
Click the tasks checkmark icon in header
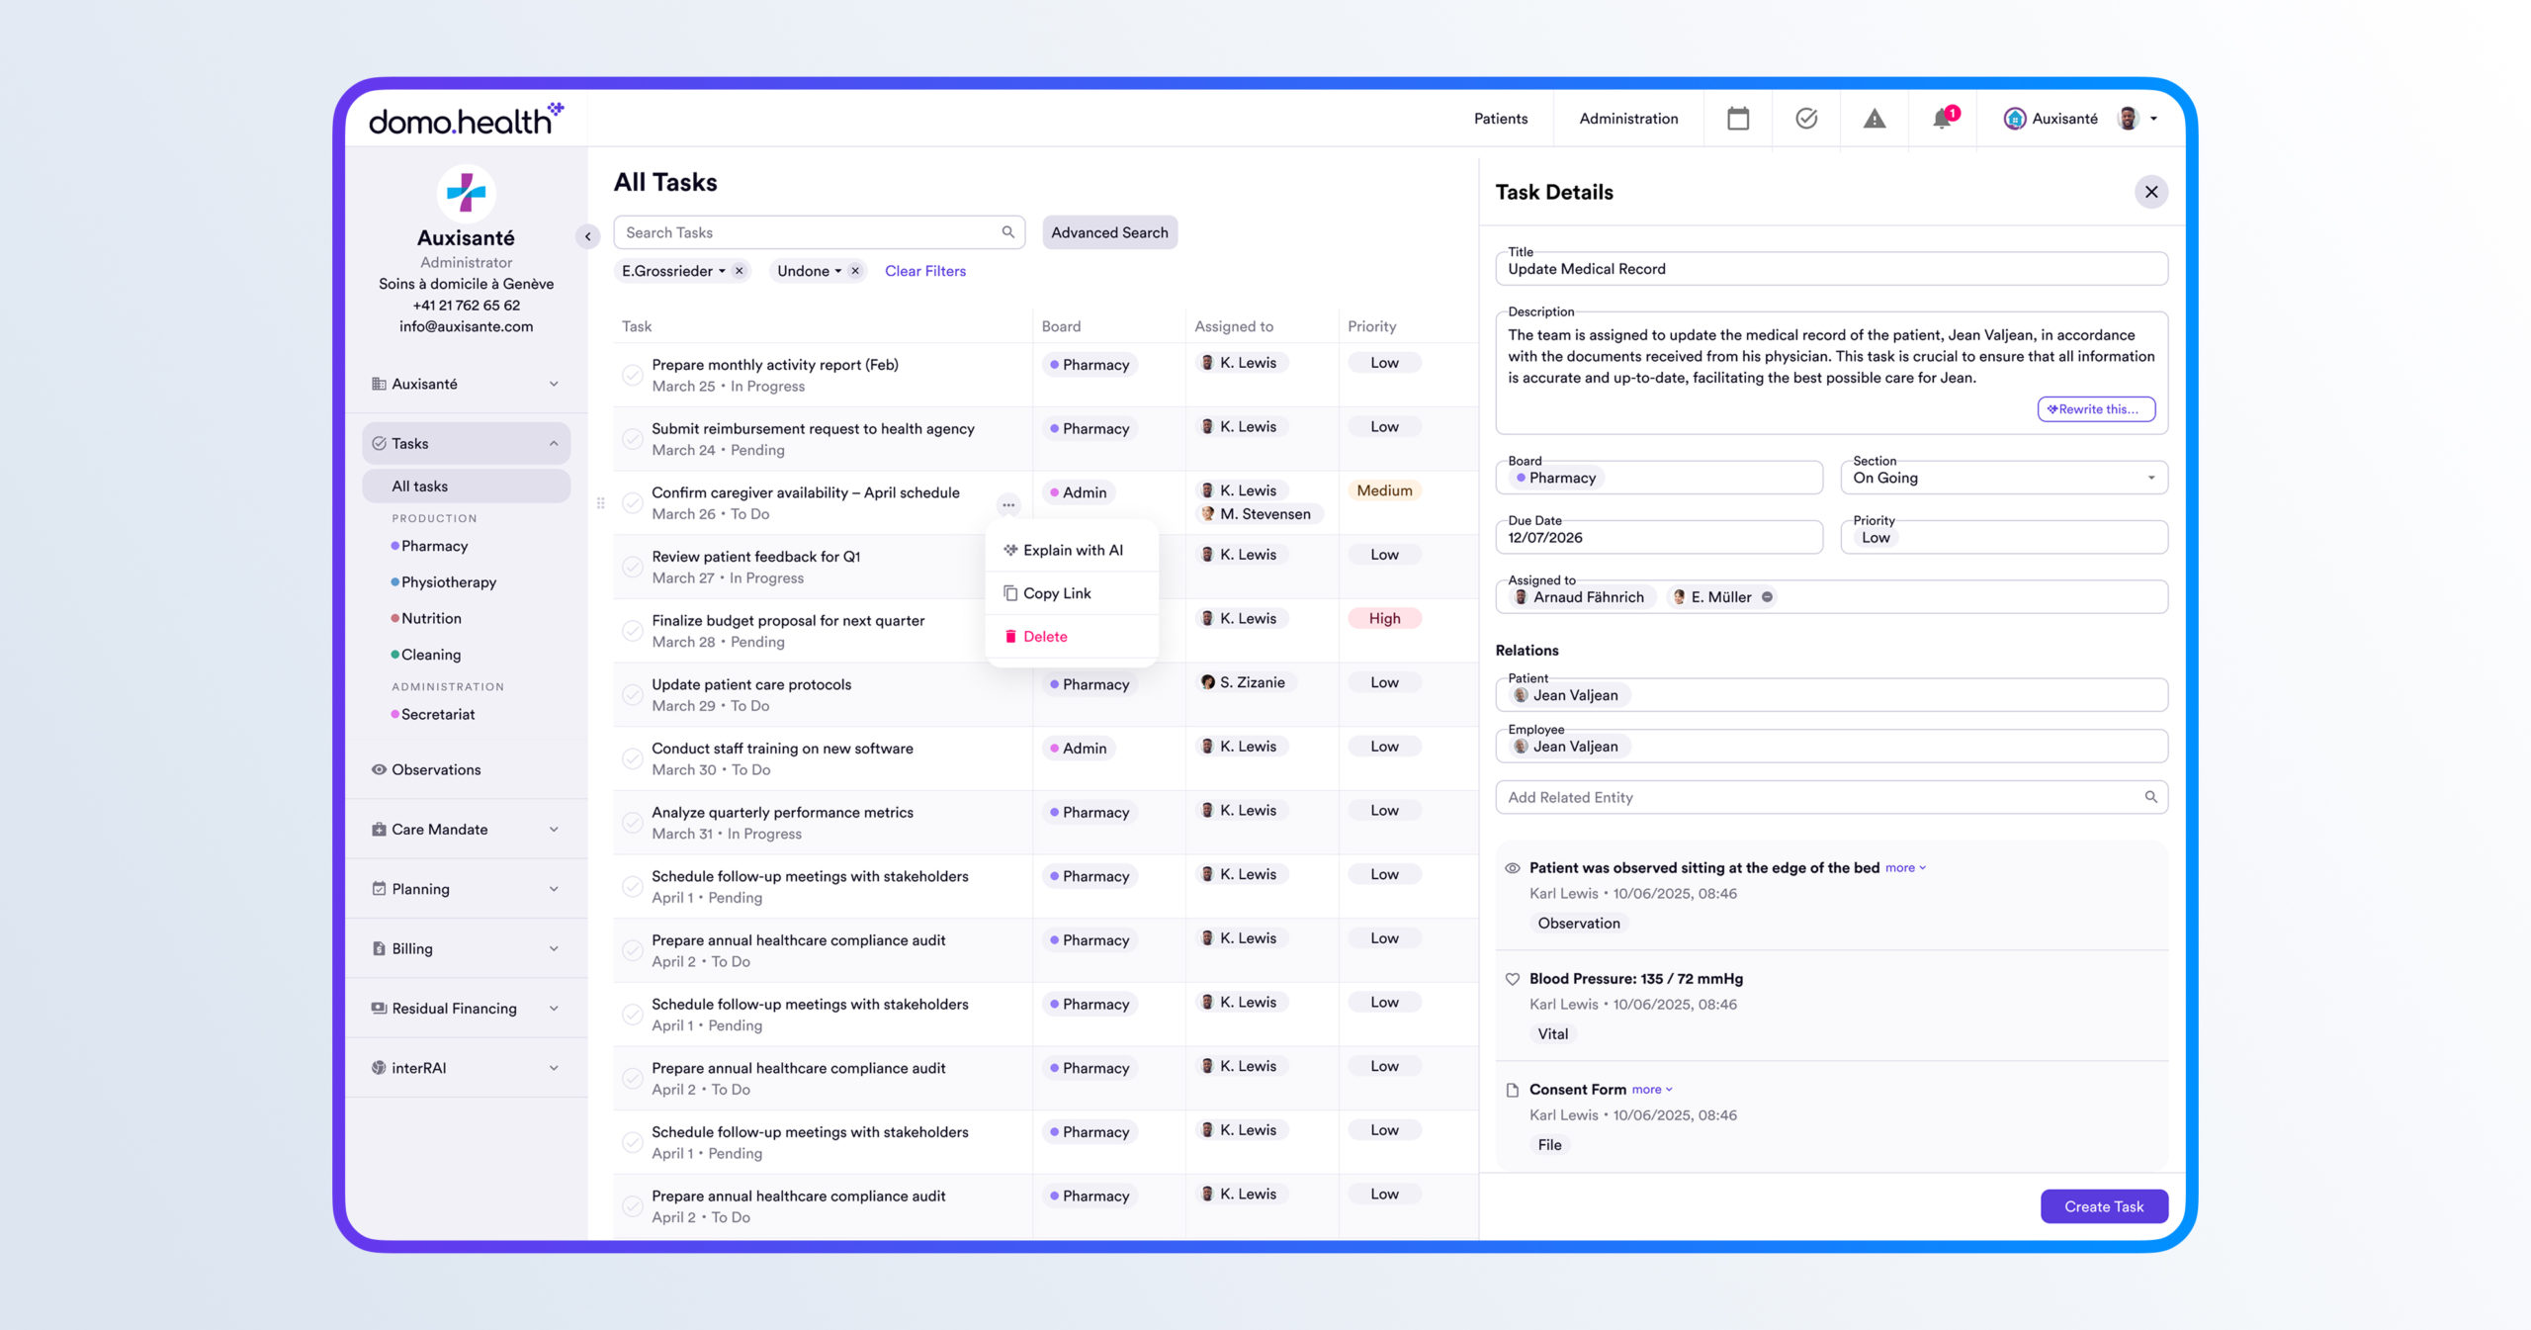pyautogui.click(x=1805, y=119)
